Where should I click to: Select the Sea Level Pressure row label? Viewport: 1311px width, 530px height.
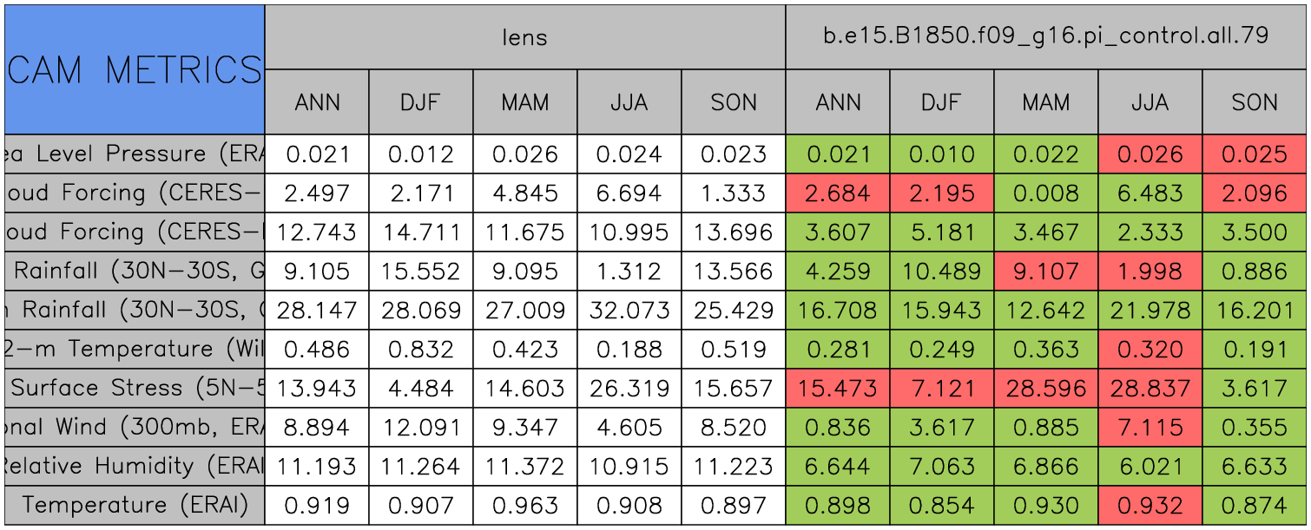pyautogui.click(x=135, y=154)
